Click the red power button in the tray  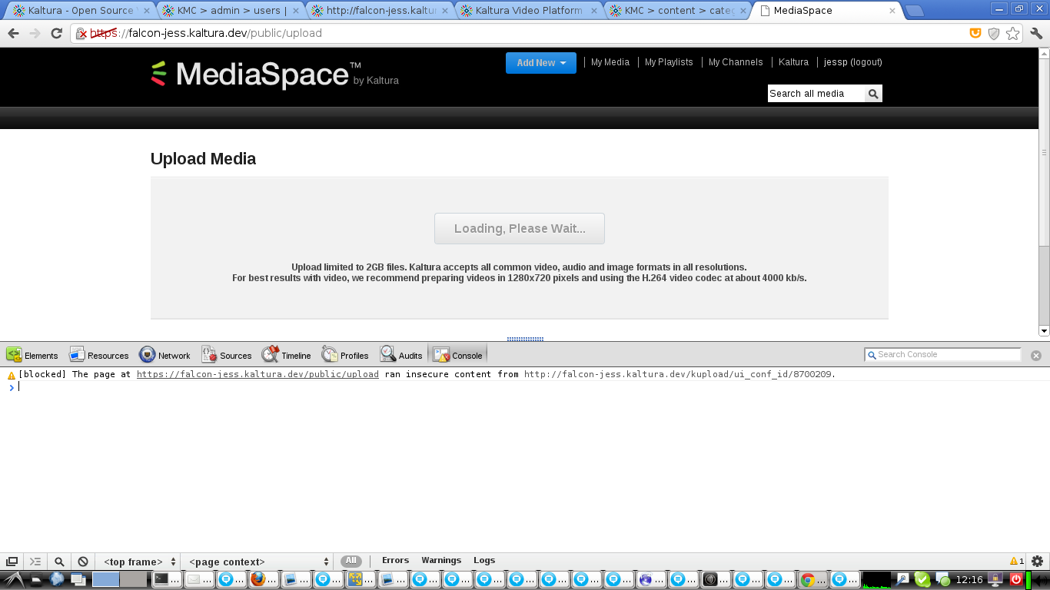[1015, 579]
